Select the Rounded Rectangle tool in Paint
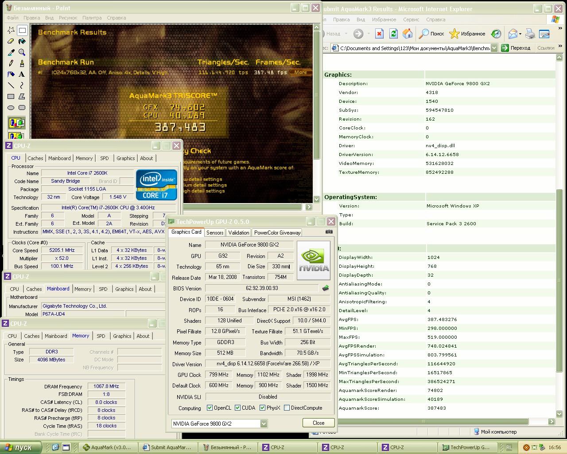Screen dimensions: 567x454 tap(22, 108)
